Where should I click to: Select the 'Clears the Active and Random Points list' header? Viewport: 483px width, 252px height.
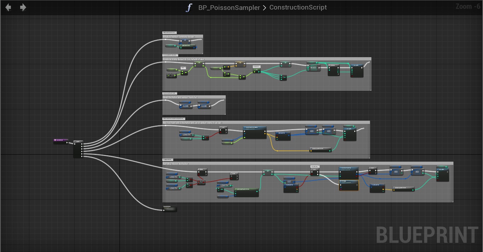pos(194,97)
